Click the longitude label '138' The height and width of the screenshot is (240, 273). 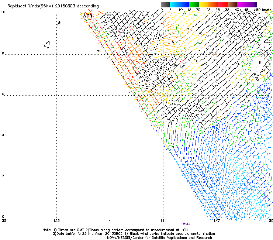point(56,221)
